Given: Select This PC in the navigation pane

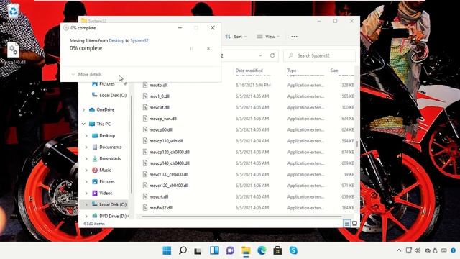Looking at the screenshot, I should point(100,124).
